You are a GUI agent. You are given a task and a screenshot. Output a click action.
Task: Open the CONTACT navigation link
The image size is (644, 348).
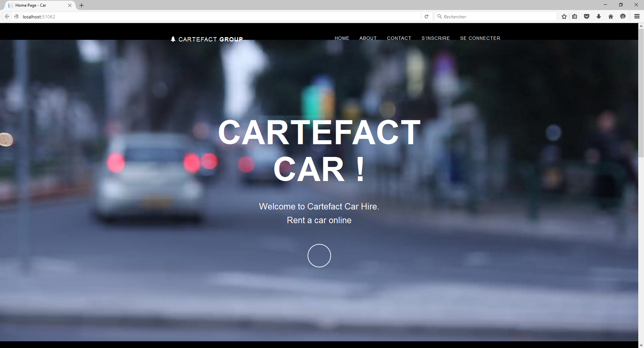pos(399,38)
